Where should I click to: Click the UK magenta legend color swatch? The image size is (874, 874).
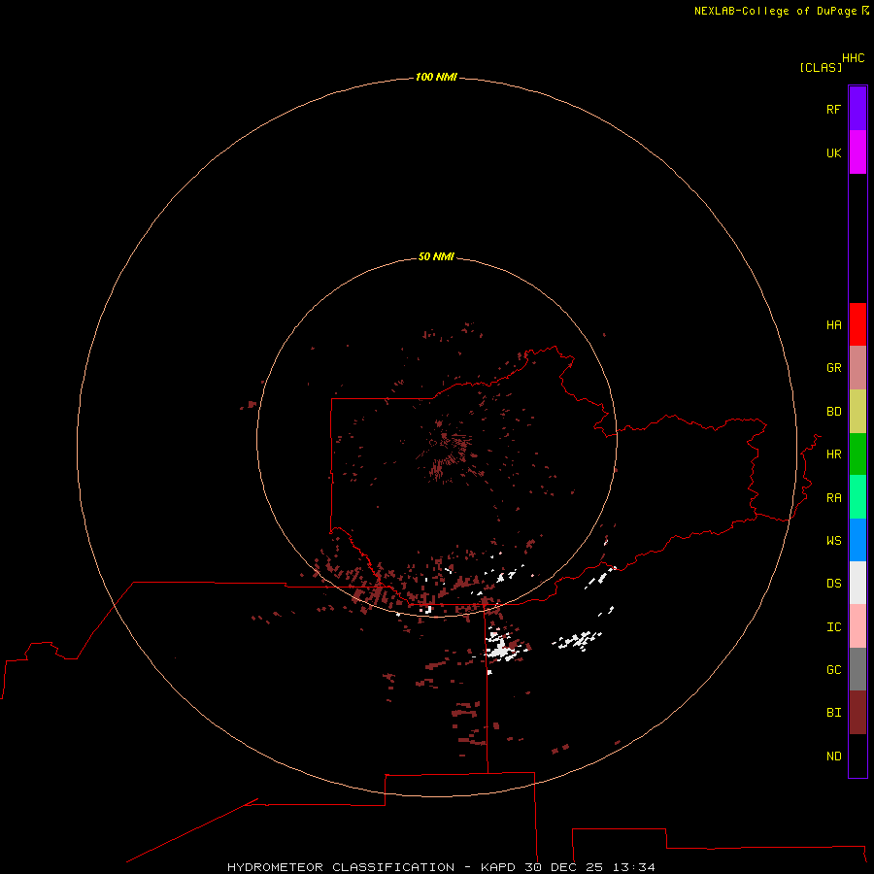[x=857, y=152]
